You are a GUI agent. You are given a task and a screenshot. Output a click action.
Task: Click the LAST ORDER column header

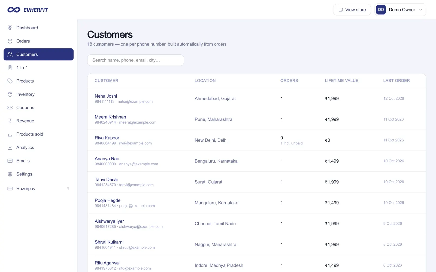[x=396, y=81]
